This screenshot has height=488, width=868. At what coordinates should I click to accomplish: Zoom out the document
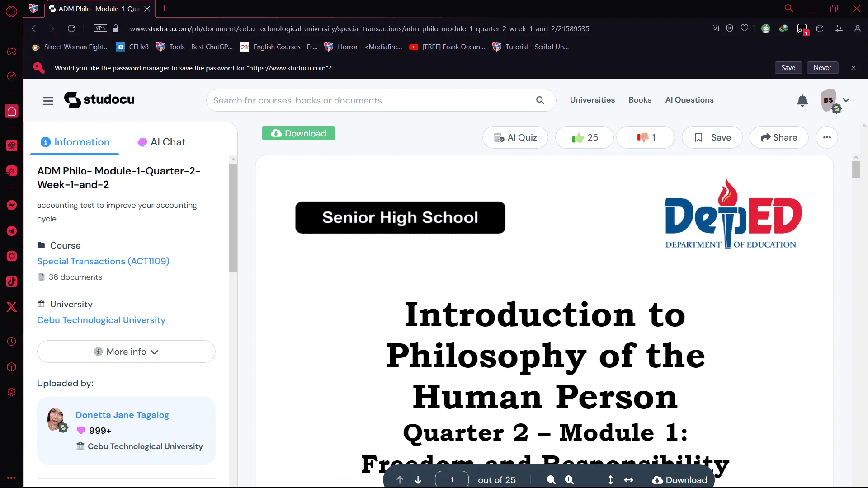[551, 480]
